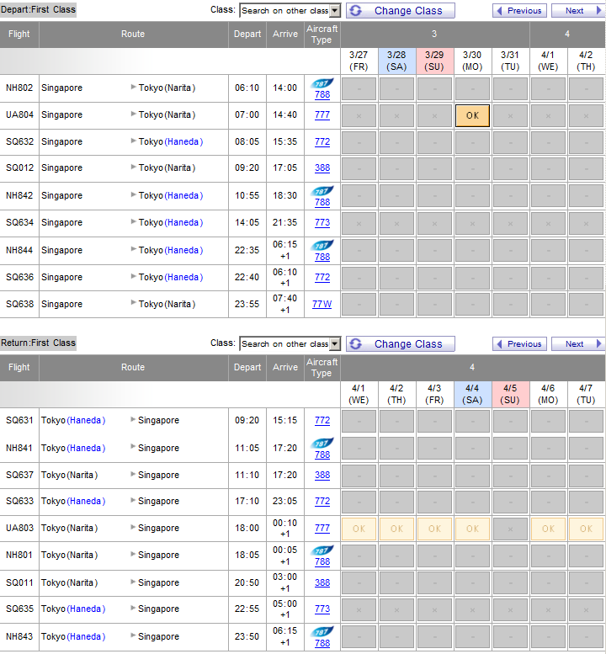Open aircraft type 388 link for SQ012
Image resolution: width=606 pixels, height=654 pixels.
pyautogui.click(x=322, y=167)
